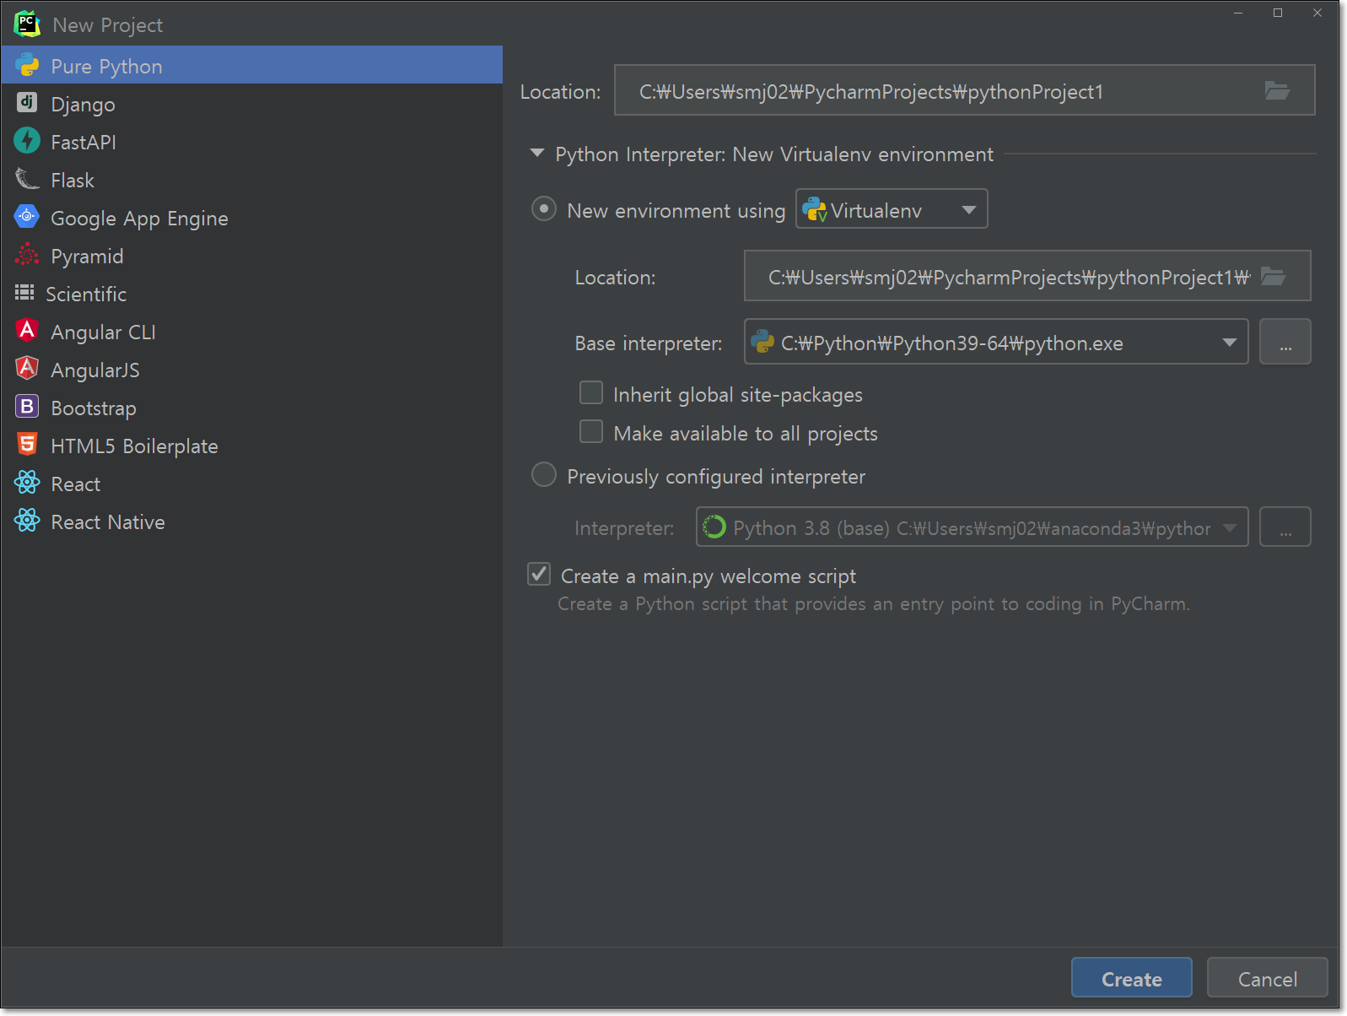Select React Native project type
1347x1016 pixels.
click(251, 521)
